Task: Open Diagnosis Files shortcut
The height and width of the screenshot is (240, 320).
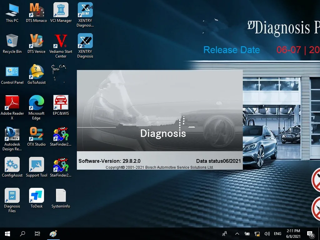Action: click(x=12, y=200)
